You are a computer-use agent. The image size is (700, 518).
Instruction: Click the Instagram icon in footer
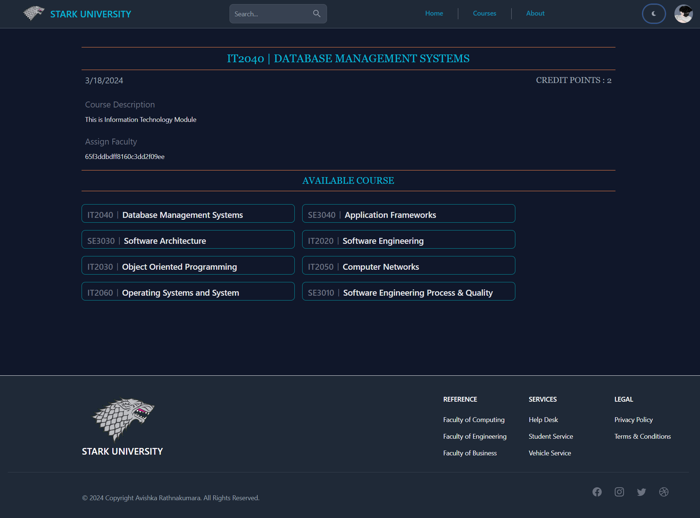click(x=619, y=492)
